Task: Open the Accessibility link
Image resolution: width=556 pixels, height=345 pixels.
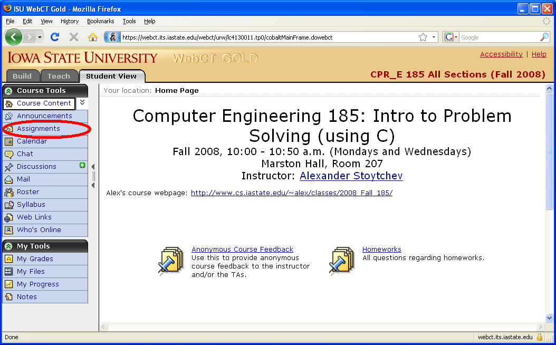Action: [501, 54]
